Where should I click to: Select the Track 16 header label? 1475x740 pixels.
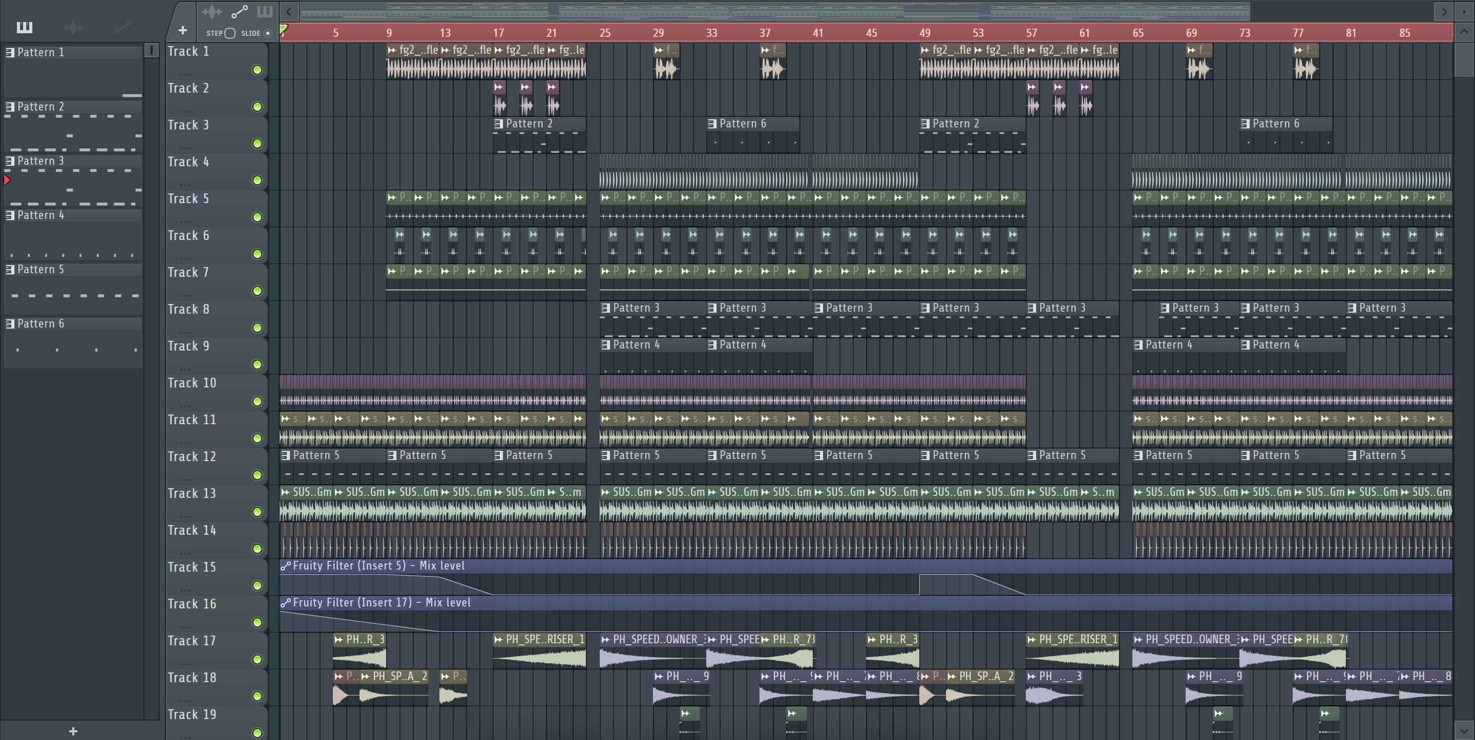point(192,604)
